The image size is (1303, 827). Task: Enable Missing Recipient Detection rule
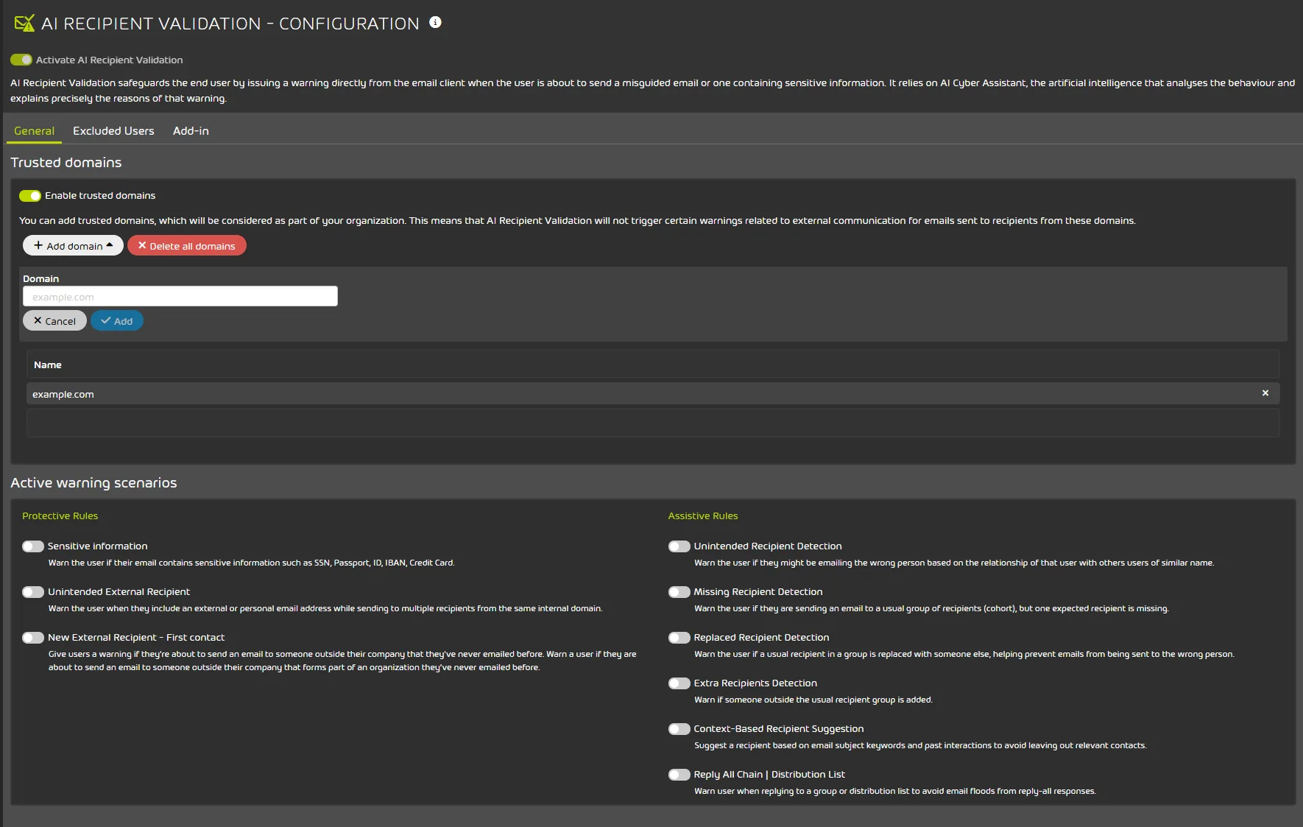click(679, 592)
